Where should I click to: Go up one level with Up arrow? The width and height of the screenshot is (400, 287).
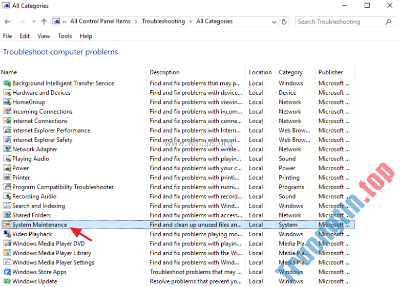point(44,22)
